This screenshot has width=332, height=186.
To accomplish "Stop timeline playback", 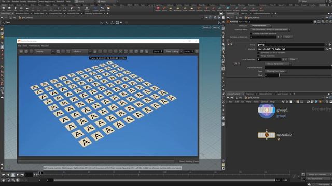I will 12,175.
